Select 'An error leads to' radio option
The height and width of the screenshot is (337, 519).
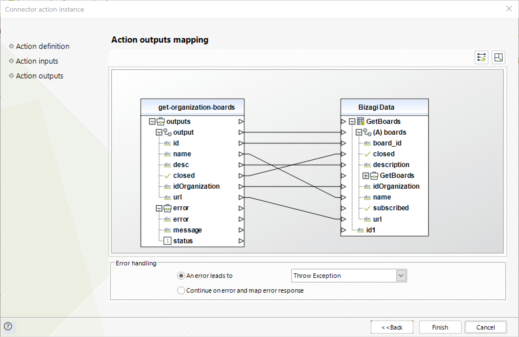[x=181, y=276]
